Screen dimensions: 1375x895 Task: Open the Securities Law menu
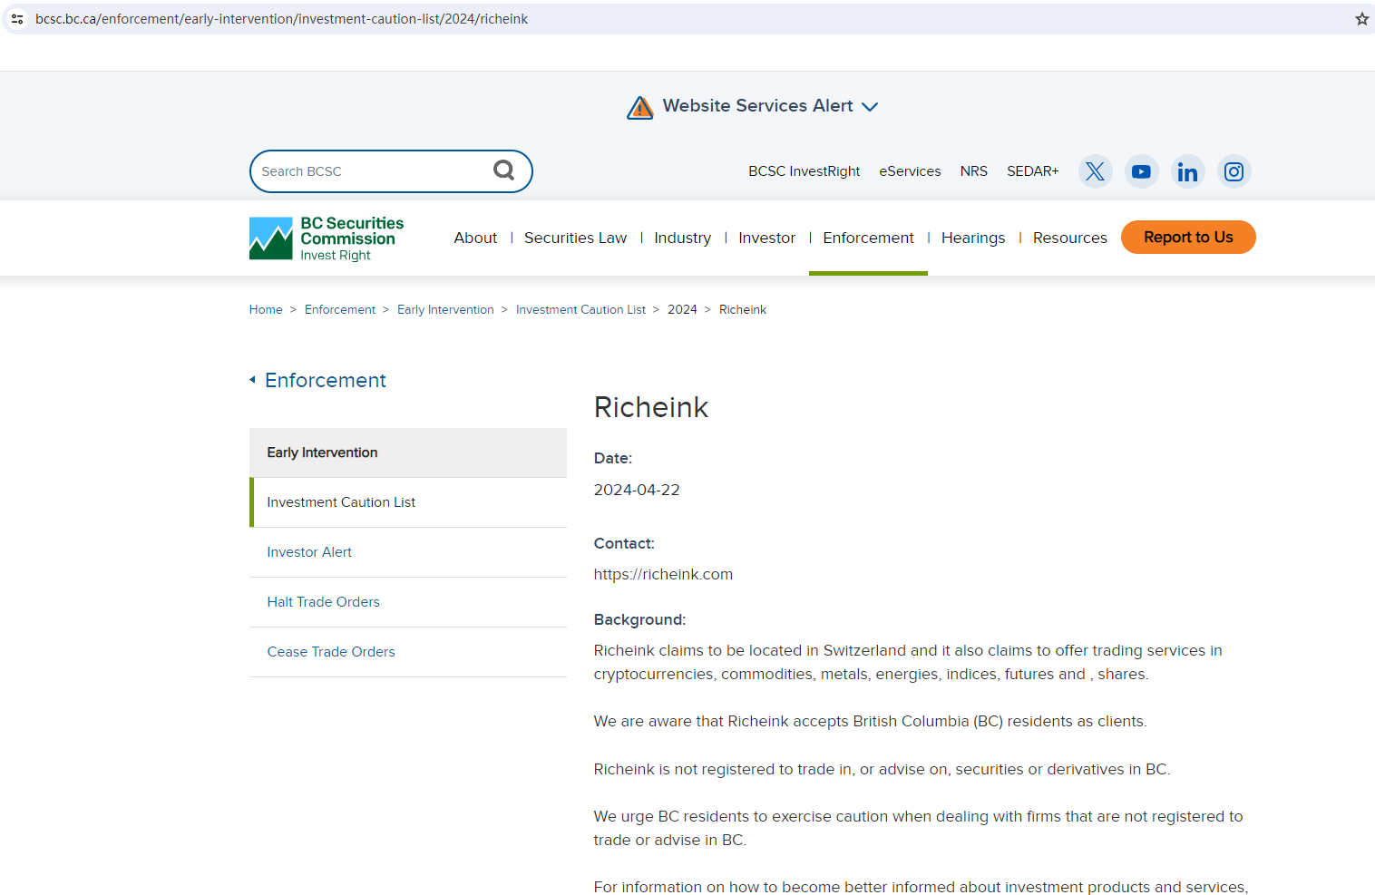coord(575,238)
